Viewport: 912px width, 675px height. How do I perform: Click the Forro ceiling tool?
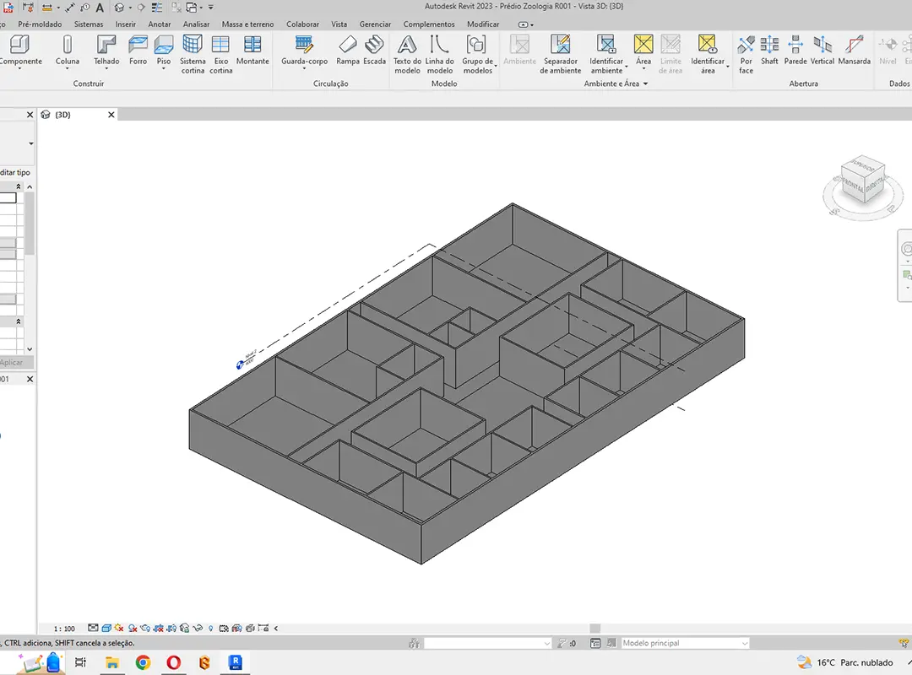[x=138, y=50]
